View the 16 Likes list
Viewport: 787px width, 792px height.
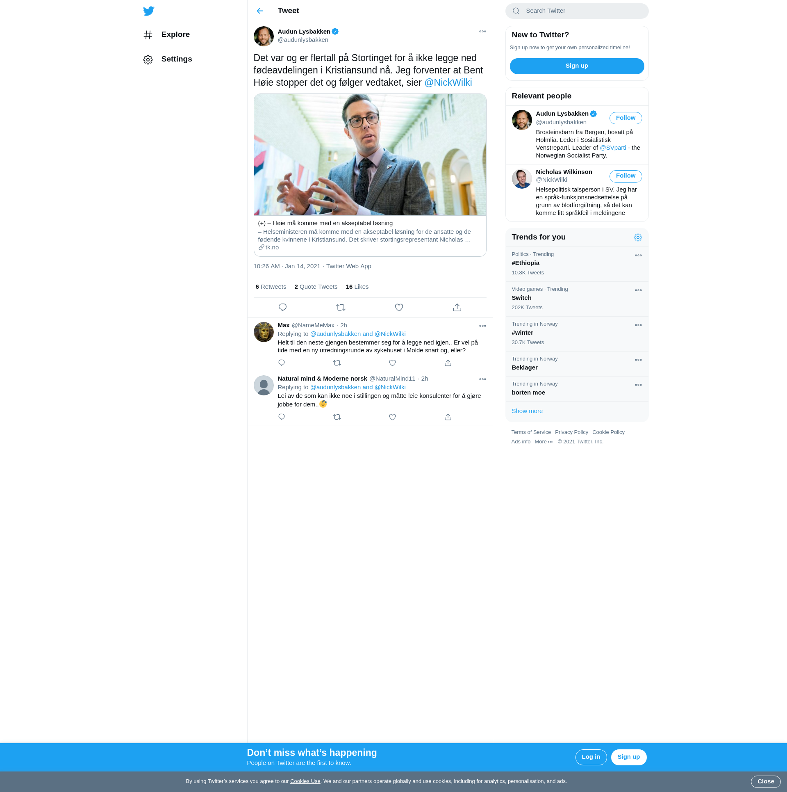point(357,287)
